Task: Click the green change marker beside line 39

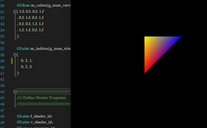Action: 12,61
